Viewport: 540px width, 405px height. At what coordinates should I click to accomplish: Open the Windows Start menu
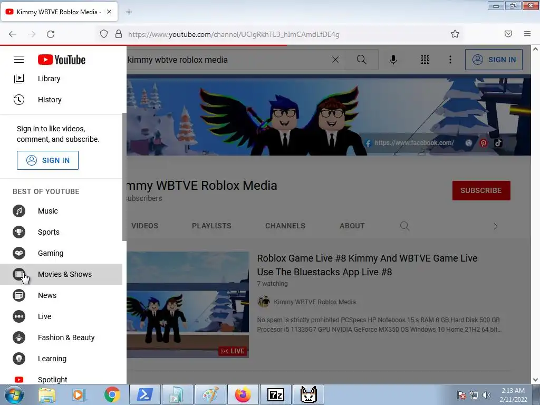(x=14, y=394)
